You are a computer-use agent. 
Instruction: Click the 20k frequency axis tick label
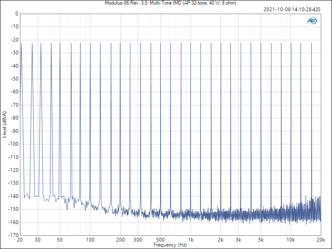(x=321, y=240)
